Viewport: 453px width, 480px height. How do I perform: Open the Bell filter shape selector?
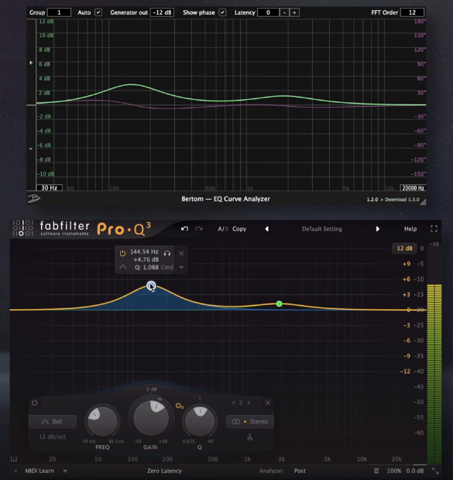pos(53,421)
